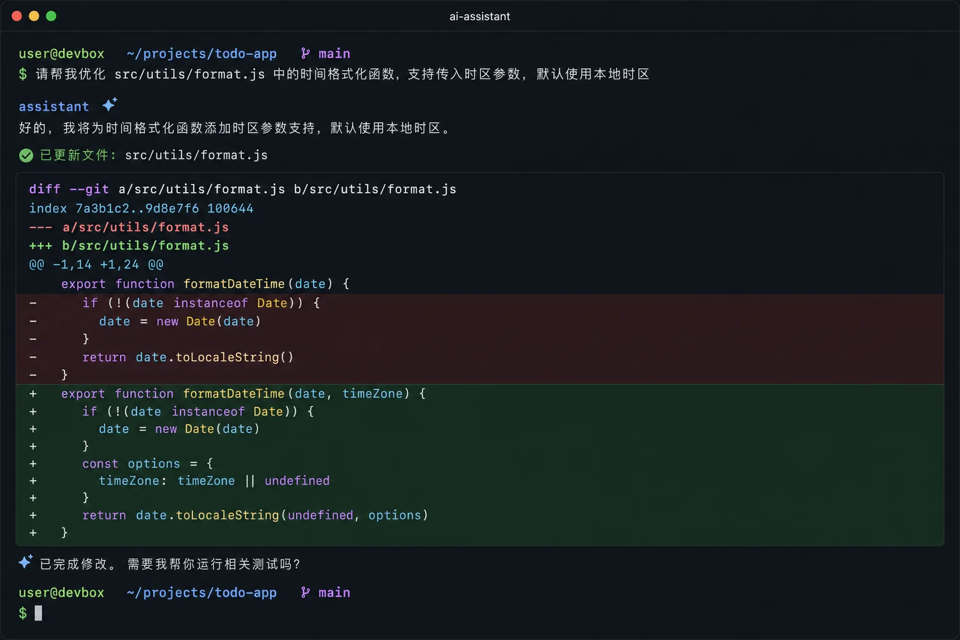Screen dimensions: 960x640
Task: Click the main branch name in bottom prompt
Action: point(334,592)
